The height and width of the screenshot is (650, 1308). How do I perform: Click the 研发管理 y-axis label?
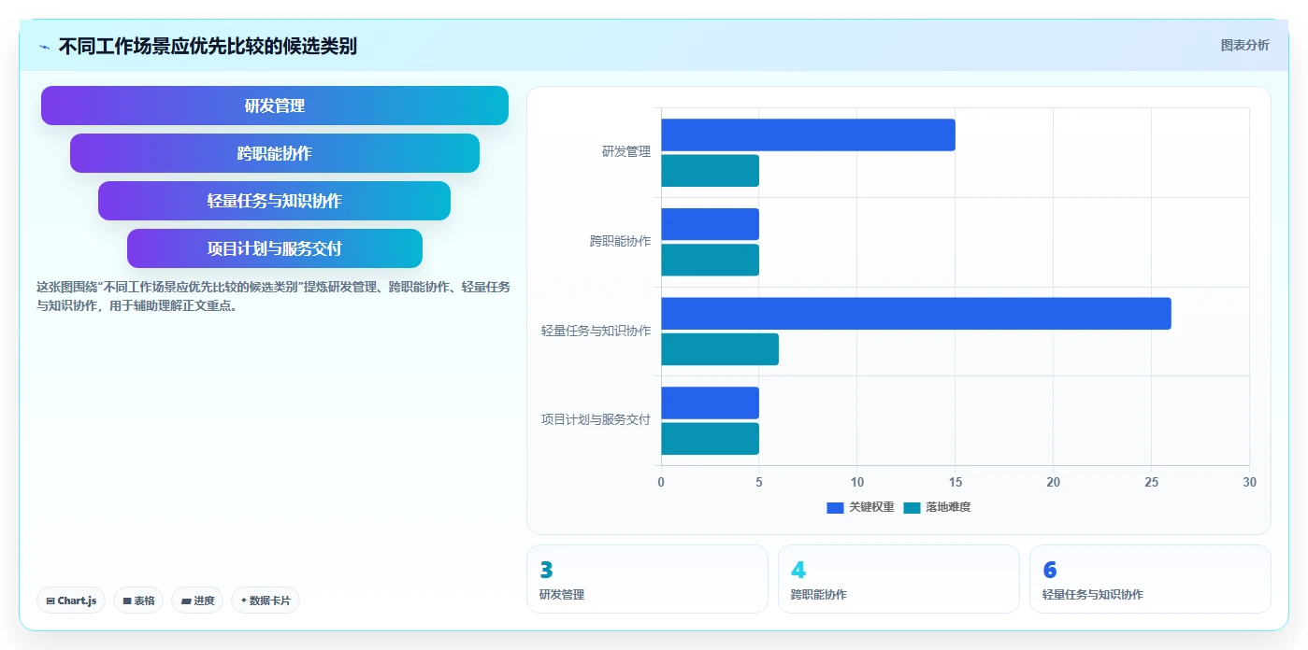(x=626, y=152)
